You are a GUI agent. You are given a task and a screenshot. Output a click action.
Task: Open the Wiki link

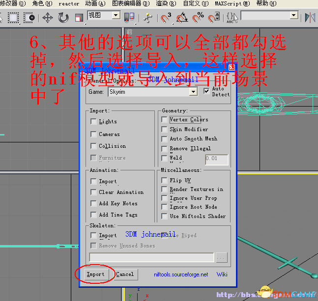pyautogui.click(x=222, y=274)
